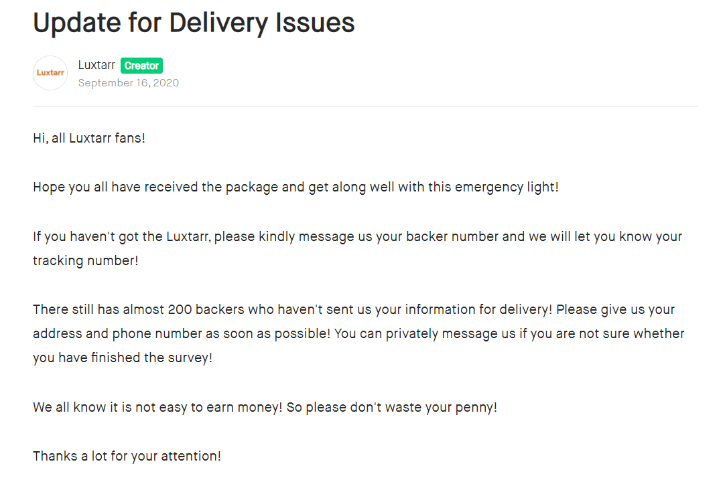This screenshot has height=480, width=727.
Task: Select the 'tracking number!' line
Action: [x=85, y=261]
